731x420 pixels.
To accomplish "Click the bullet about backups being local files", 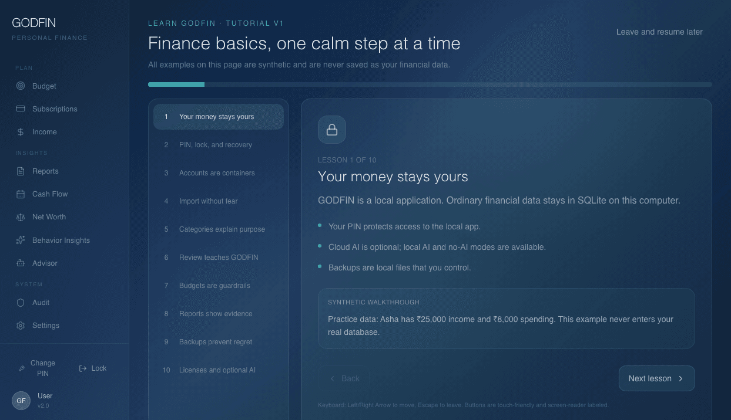I will (x=400, y=267).
